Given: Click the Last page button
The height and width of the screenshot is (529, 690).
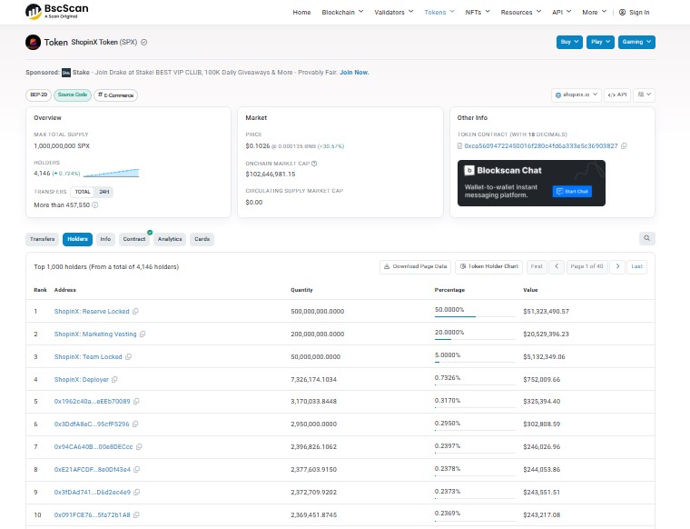Looking at the screenshot, I should point(636,266).
